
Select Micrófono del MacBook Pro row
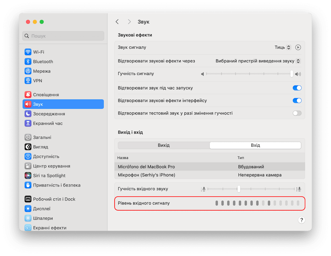click(x=210, y=167)
